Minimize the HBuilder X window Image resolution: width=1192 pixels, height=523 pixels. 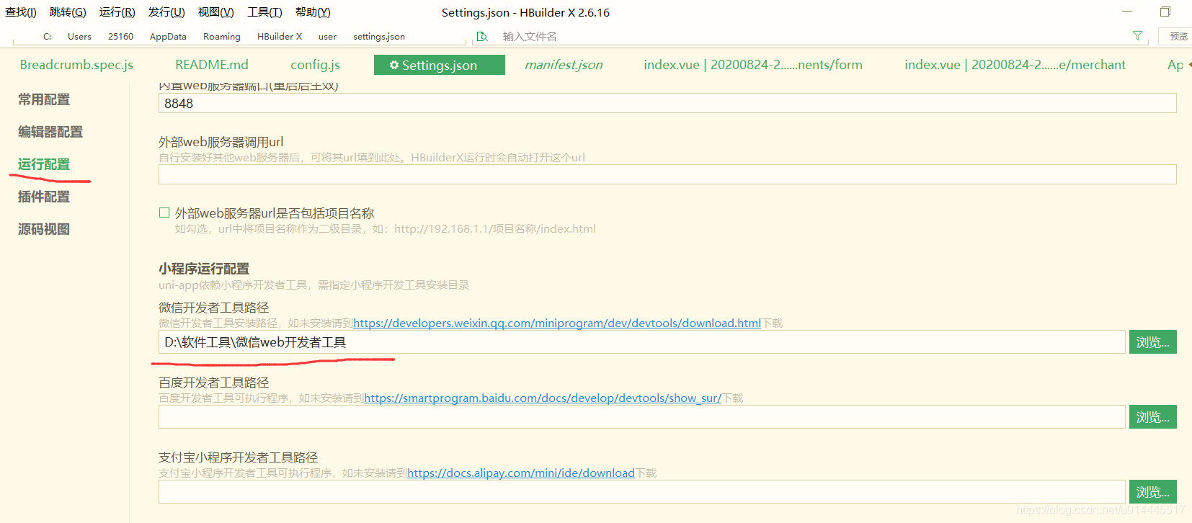[x=1127, y=12]
